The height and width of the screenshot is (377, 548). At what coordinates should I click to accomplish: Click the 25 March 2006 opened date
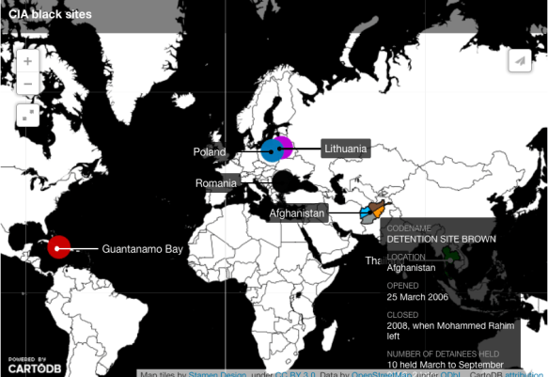click(x=417, y=297)
